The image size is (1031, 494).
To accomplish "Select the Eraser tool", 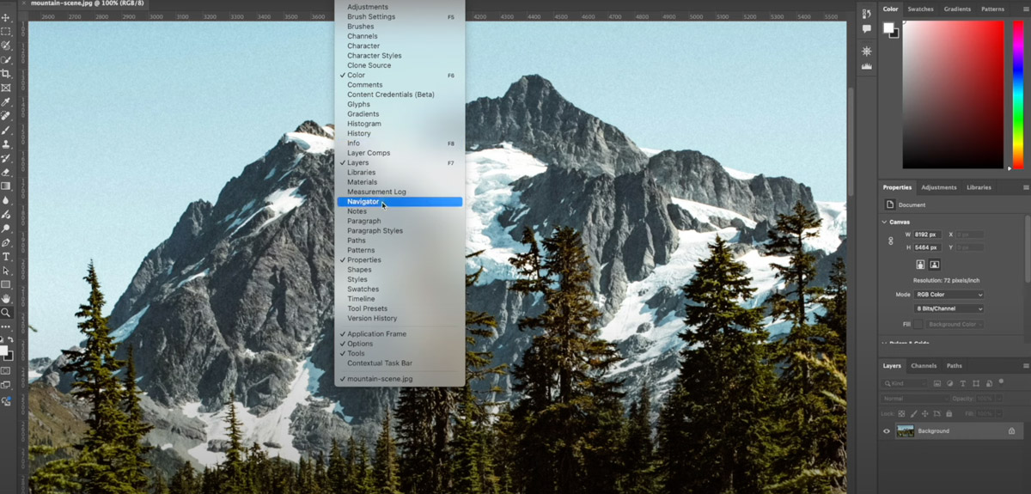I will coord(6,172).
